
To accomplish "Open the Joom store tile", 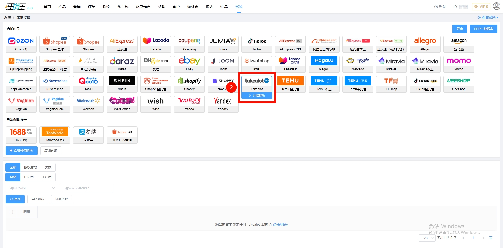I will point(223,64).
